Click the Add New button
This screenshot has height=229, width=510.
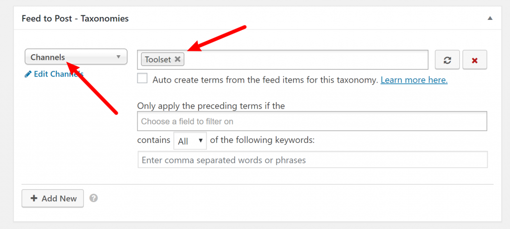pyautogui.click(x=53, y=199)
